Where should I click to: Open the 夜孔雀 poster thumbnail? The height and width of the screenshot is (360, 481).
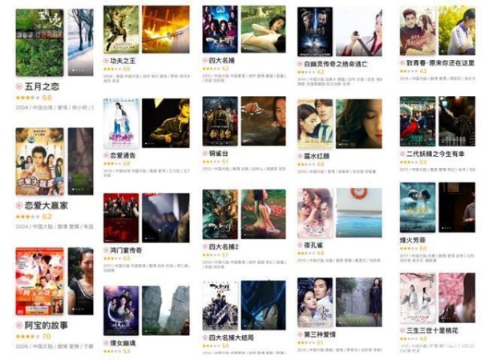click(315, 213)
